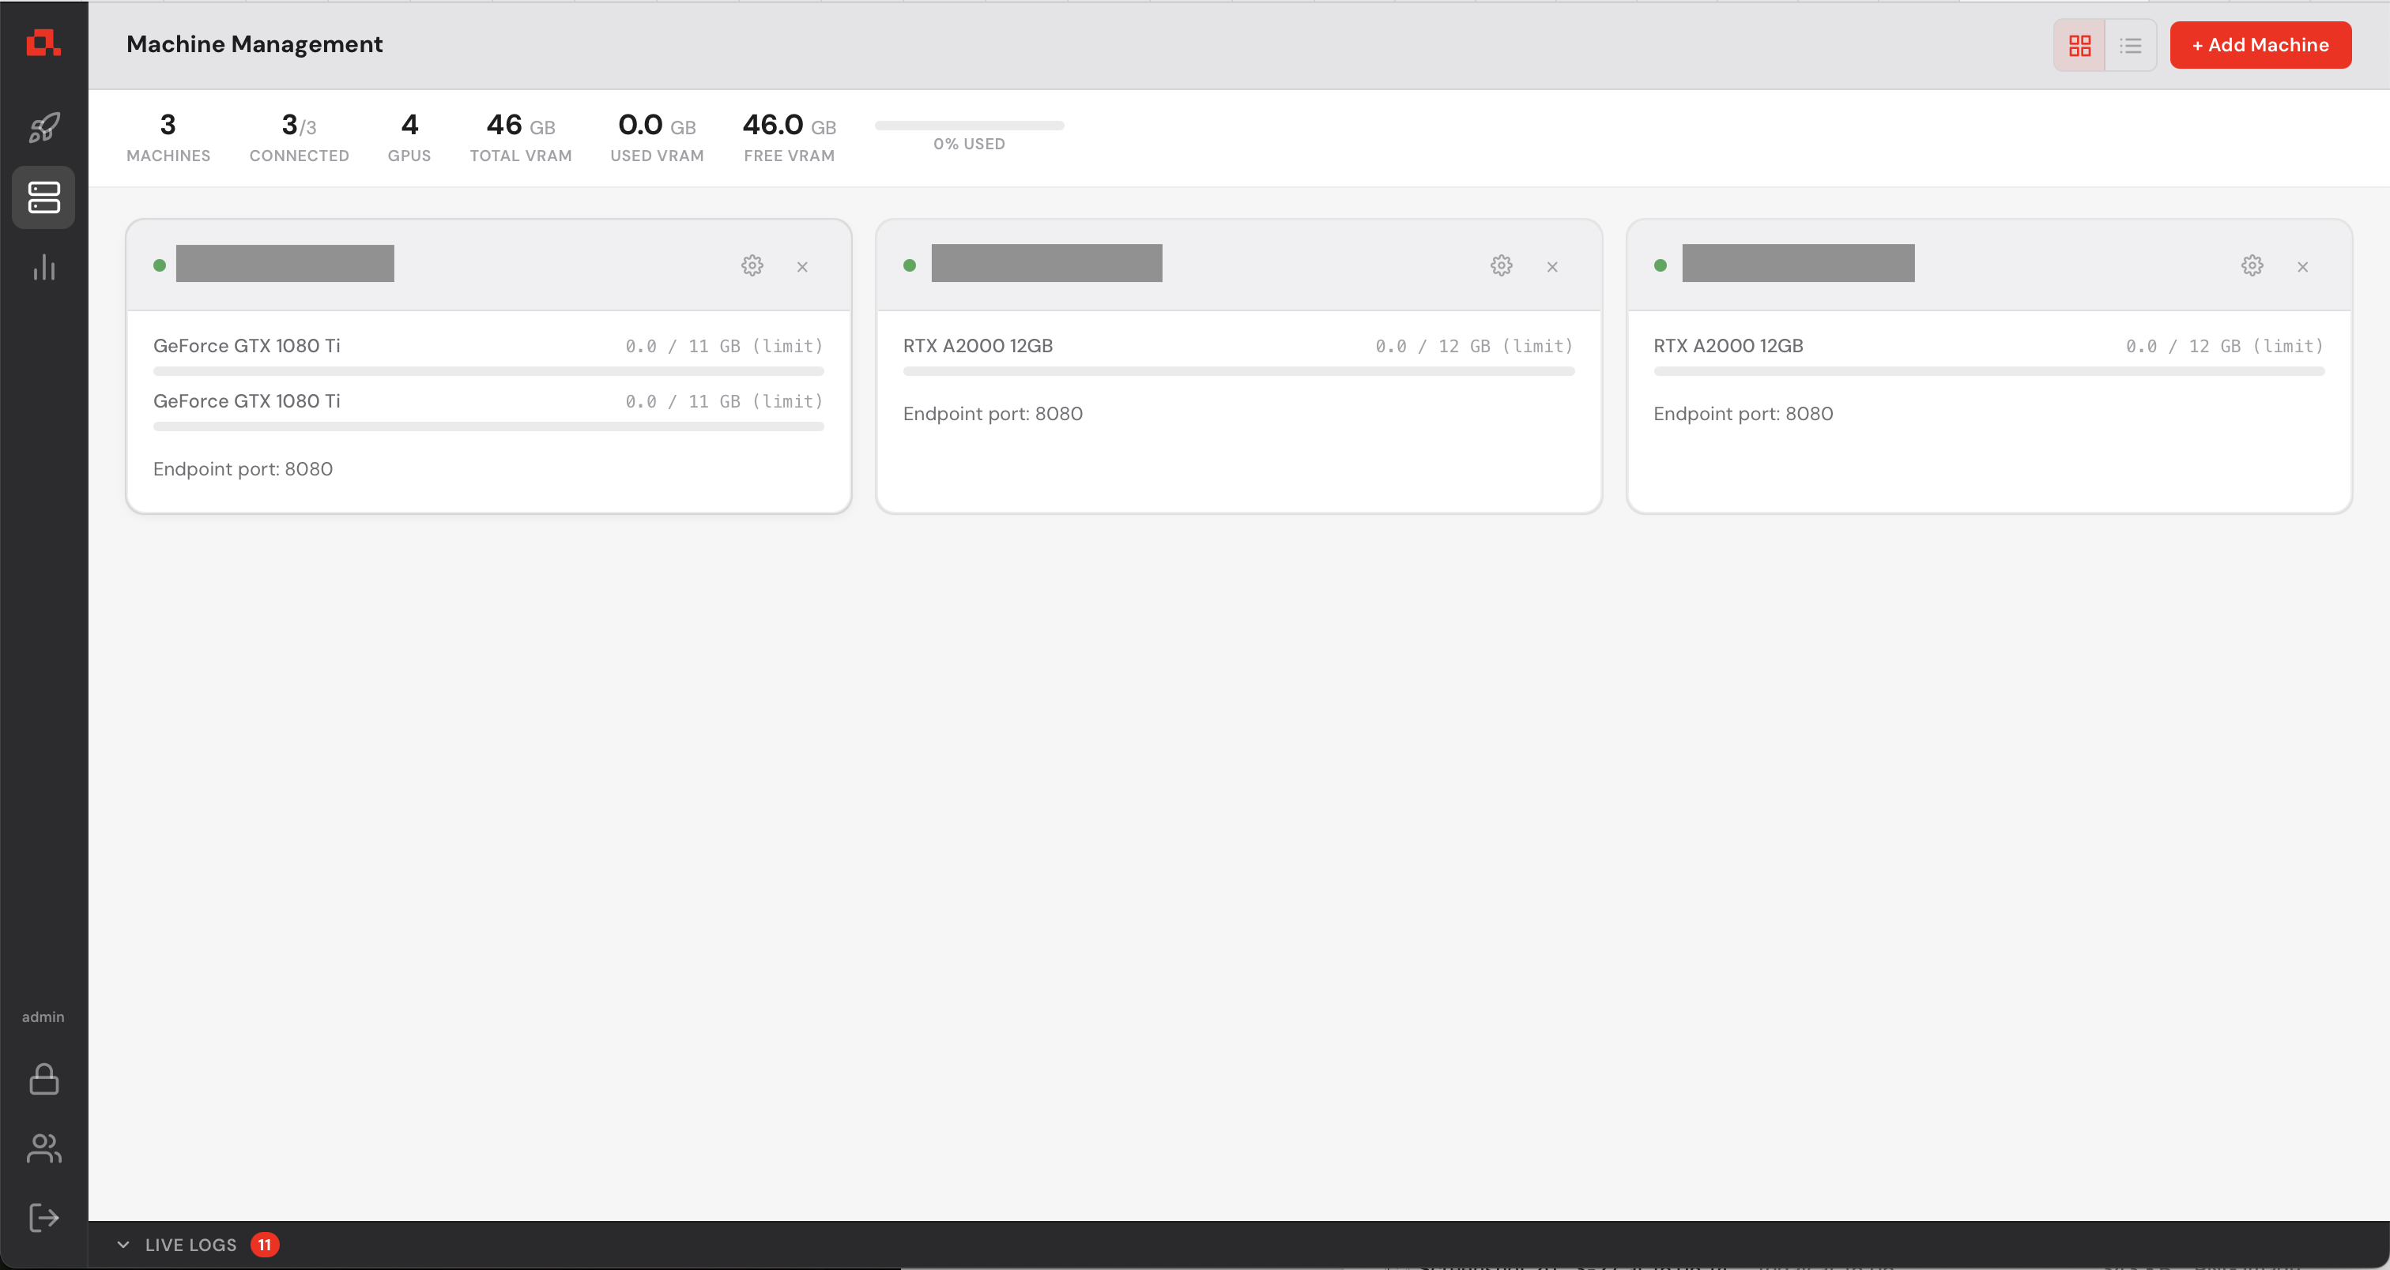This screenshot has width=2390, height=1270.
Task: Switch to grid view layout
Action: click(x=2079, y=46)
